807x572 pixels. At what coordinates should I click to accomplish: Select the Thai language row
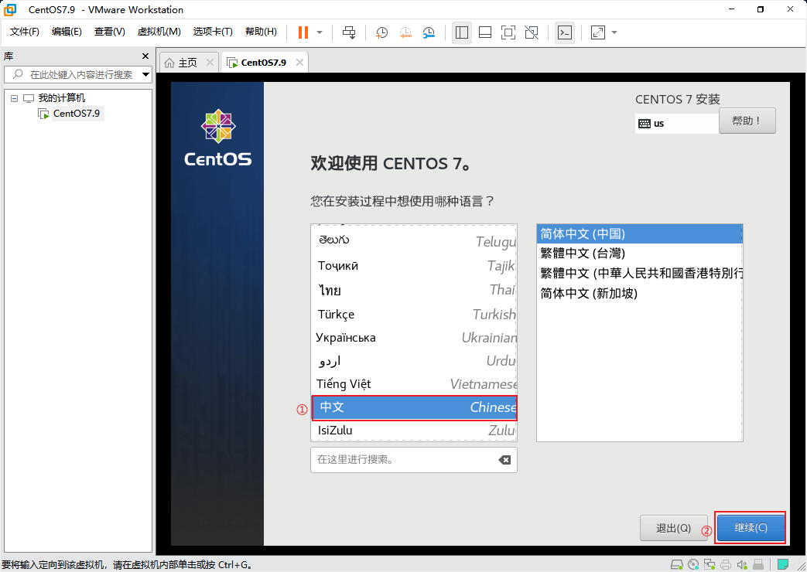414,290
